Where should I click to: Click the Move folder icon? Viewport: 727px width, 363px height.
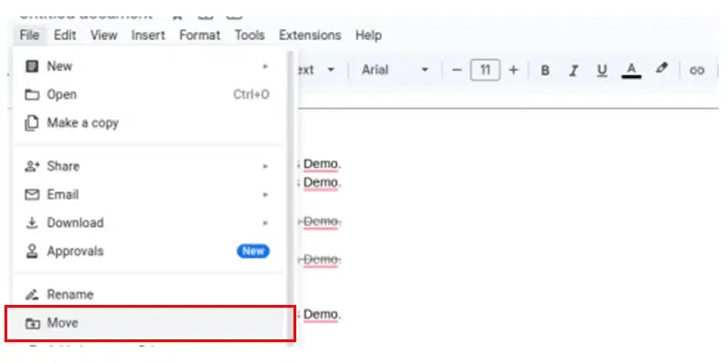point(32,323)
